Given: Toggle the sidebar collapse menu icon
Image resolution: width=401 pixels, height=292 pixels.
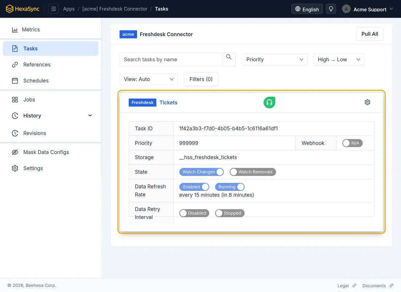Looking at the screenshot, I should 54,9.
